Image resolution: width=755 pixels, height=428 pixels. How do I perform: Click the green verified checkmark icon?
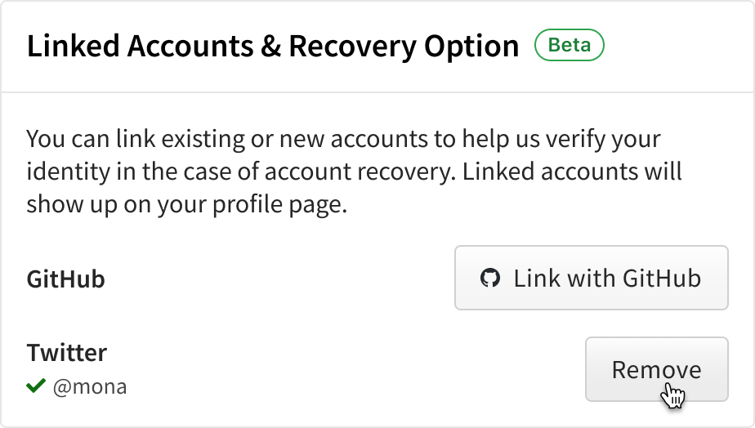[36, 386]
